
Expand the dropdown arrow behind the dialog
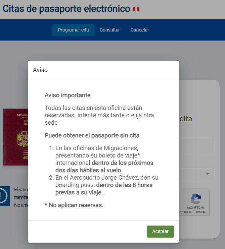tap(208, 174)
